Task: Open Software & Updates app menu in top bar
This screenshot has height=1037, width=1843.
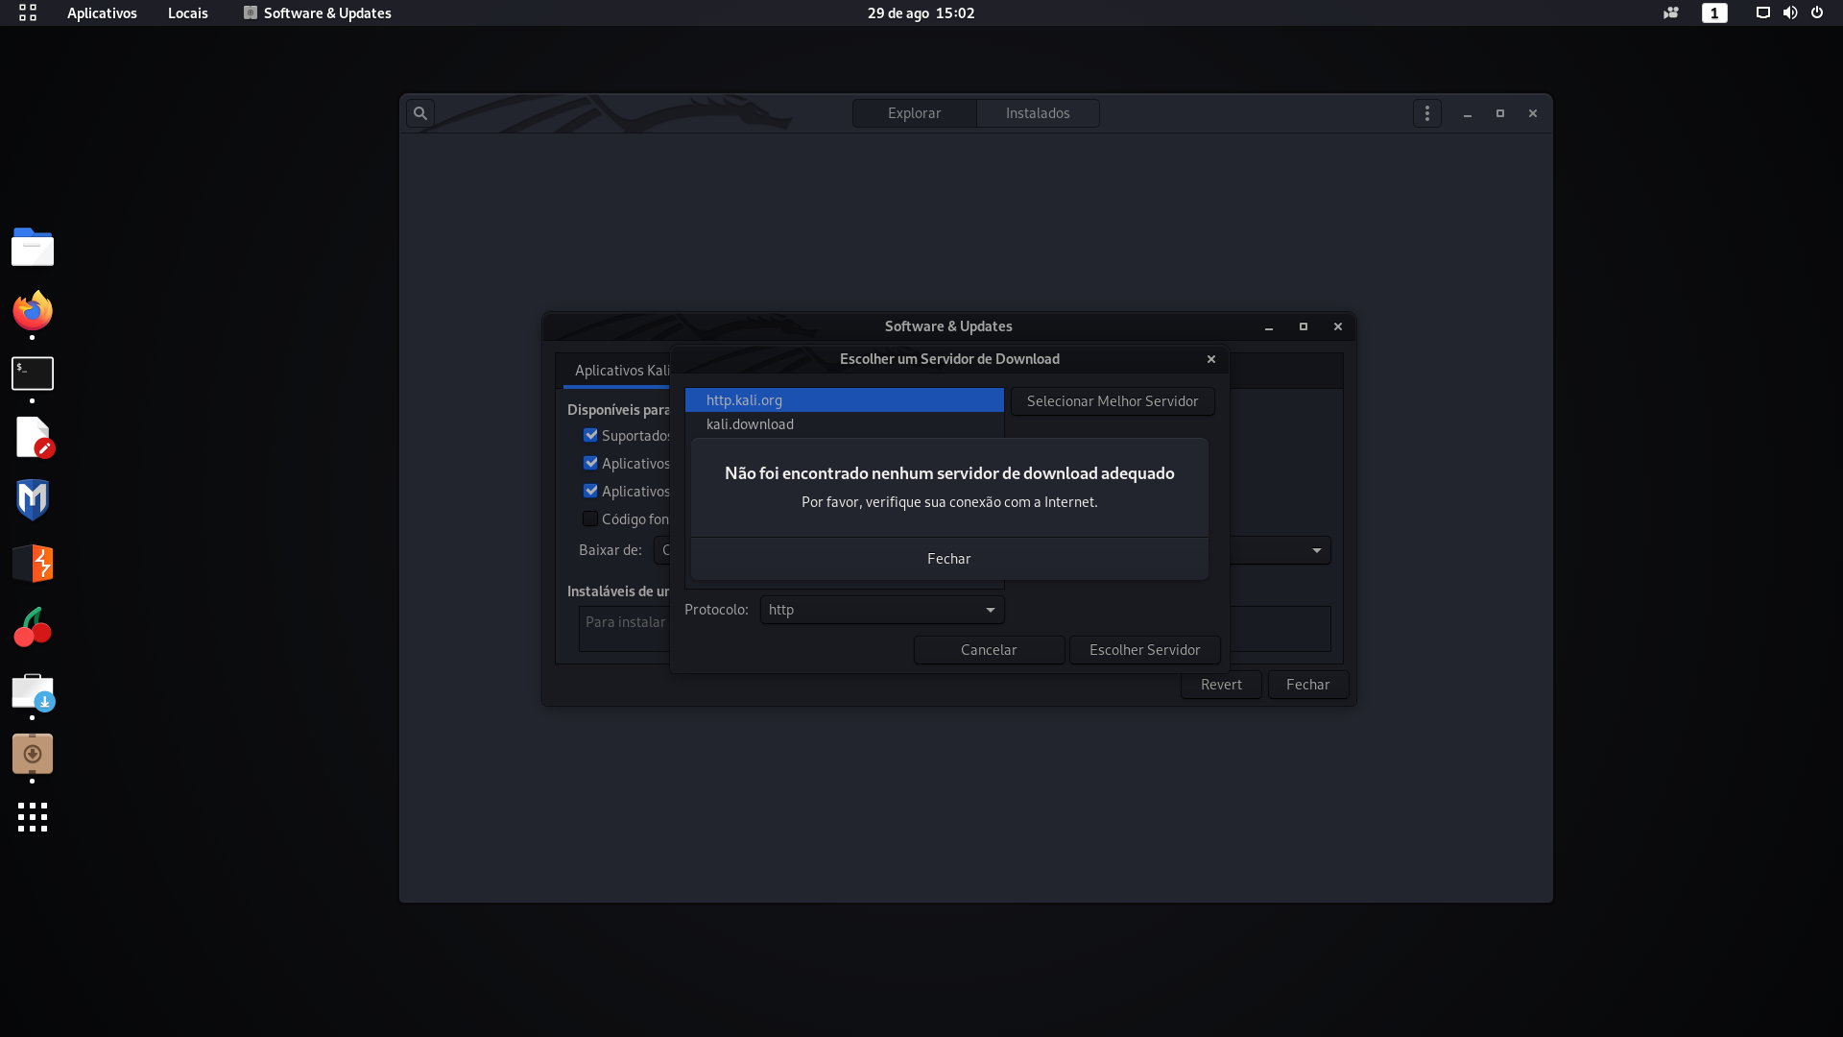Action: 318,12
